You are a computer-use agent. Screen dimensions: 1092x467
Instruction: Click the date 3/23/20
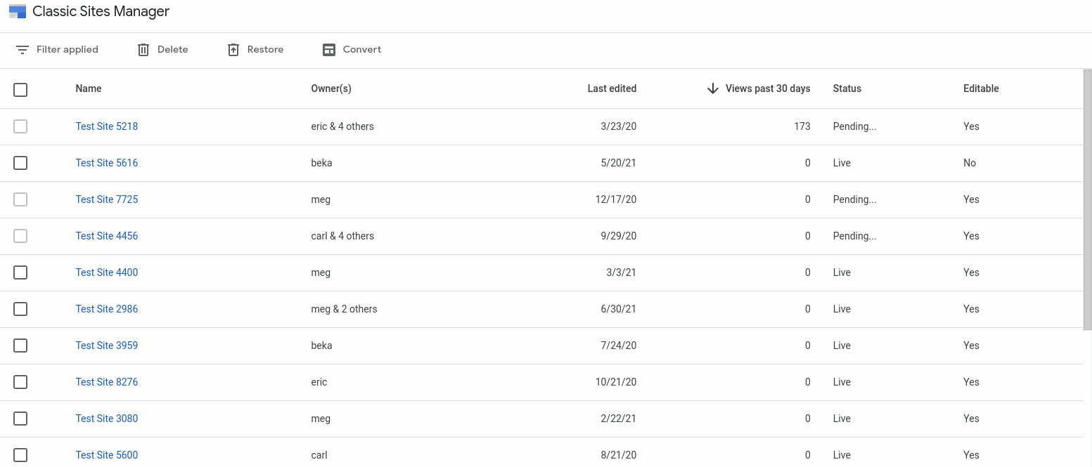tap(619, 126)
